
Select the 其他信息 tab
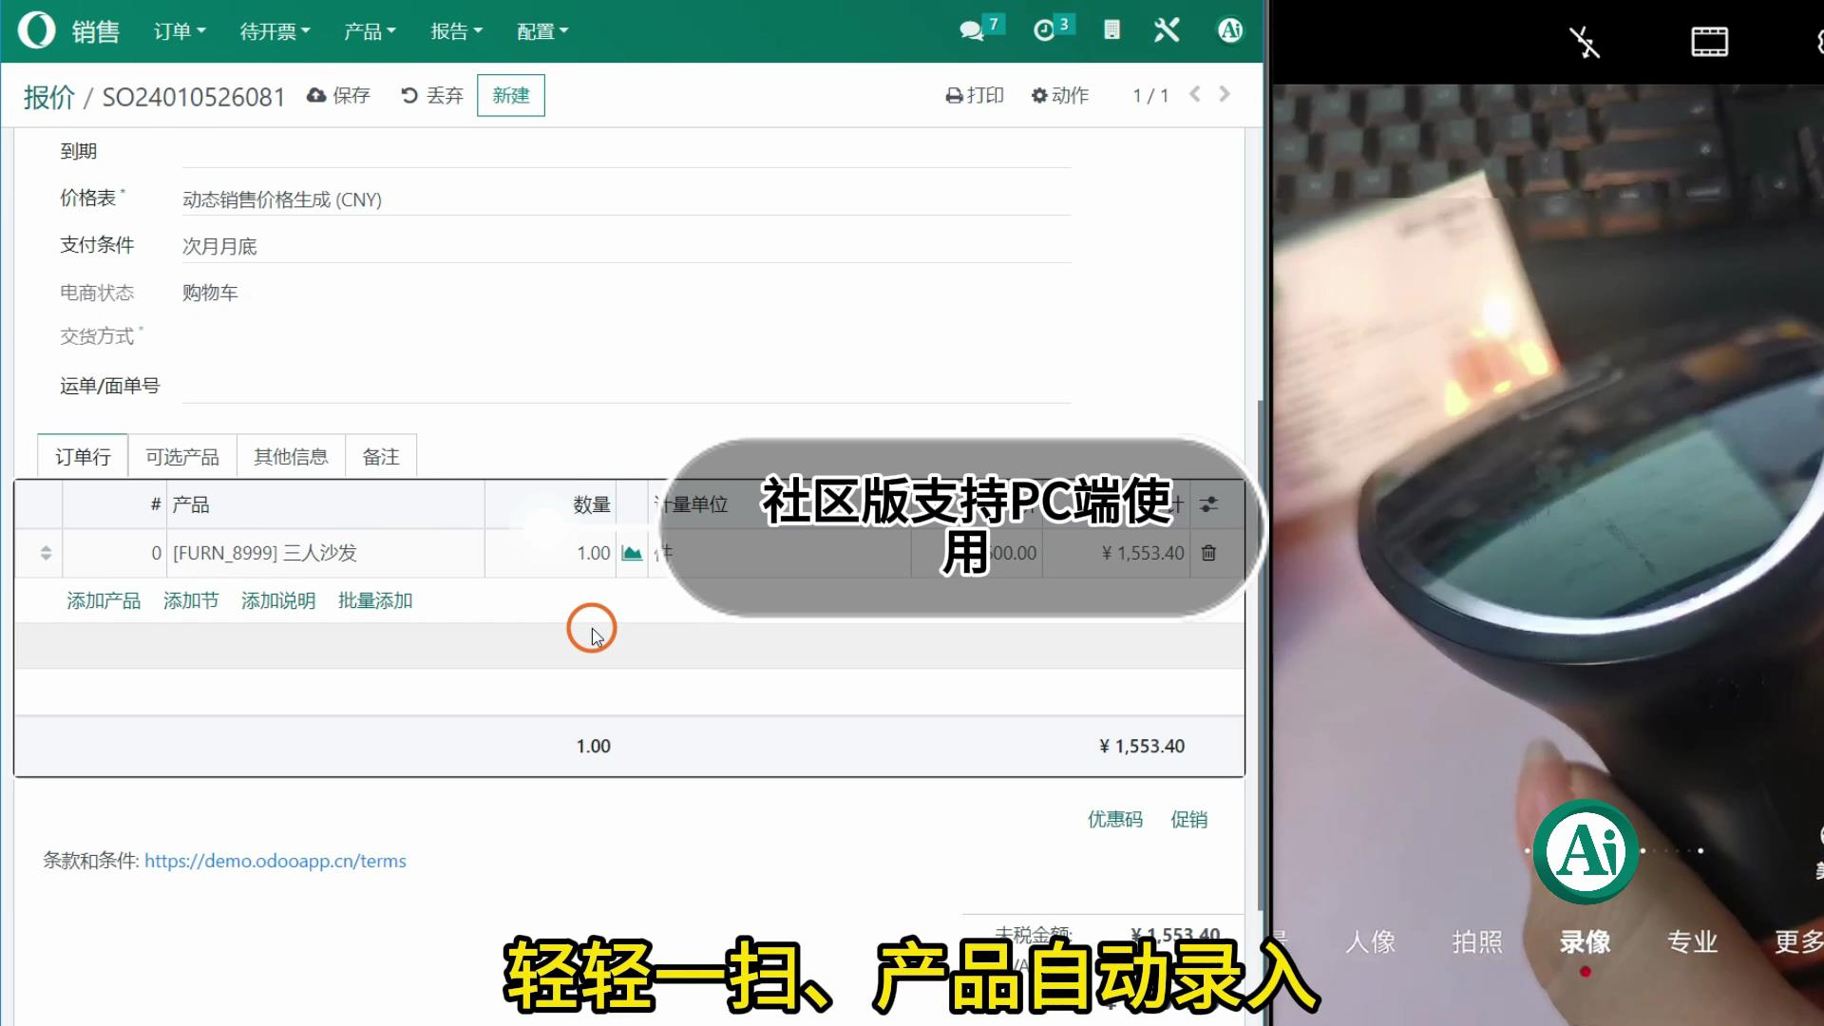tap(291, 456)
